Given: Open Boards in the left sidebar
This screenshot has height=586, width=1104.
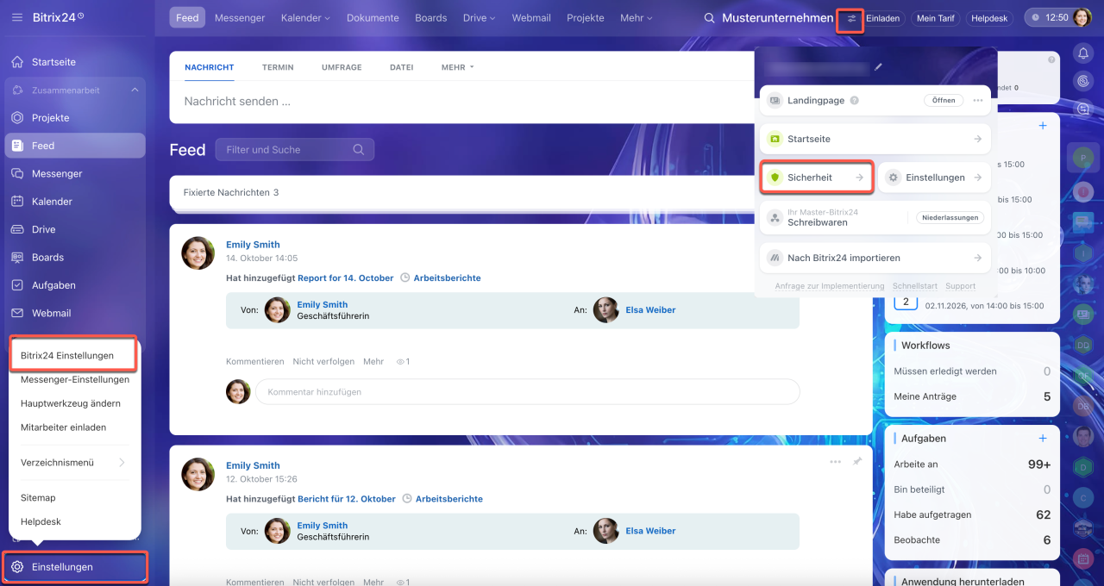Looking at the screenshot, I should [x=75, y=258].
